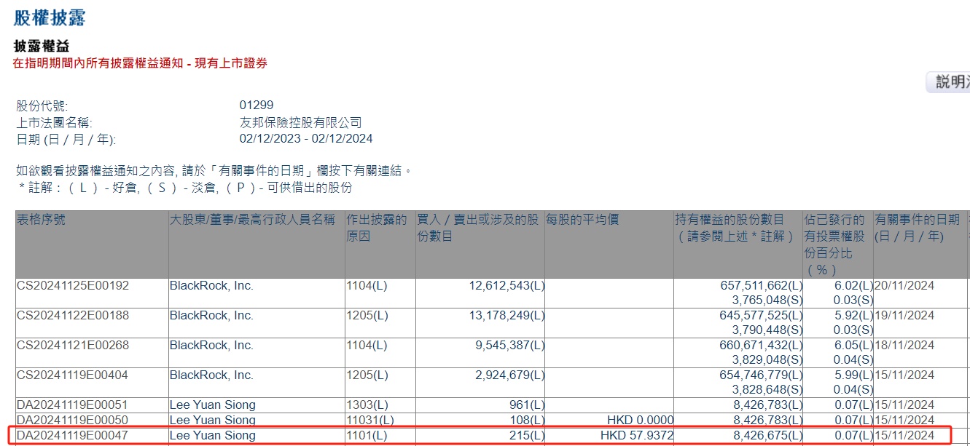
Task: Click holding 657,511,662(L)
Action: tap(762, 286)
